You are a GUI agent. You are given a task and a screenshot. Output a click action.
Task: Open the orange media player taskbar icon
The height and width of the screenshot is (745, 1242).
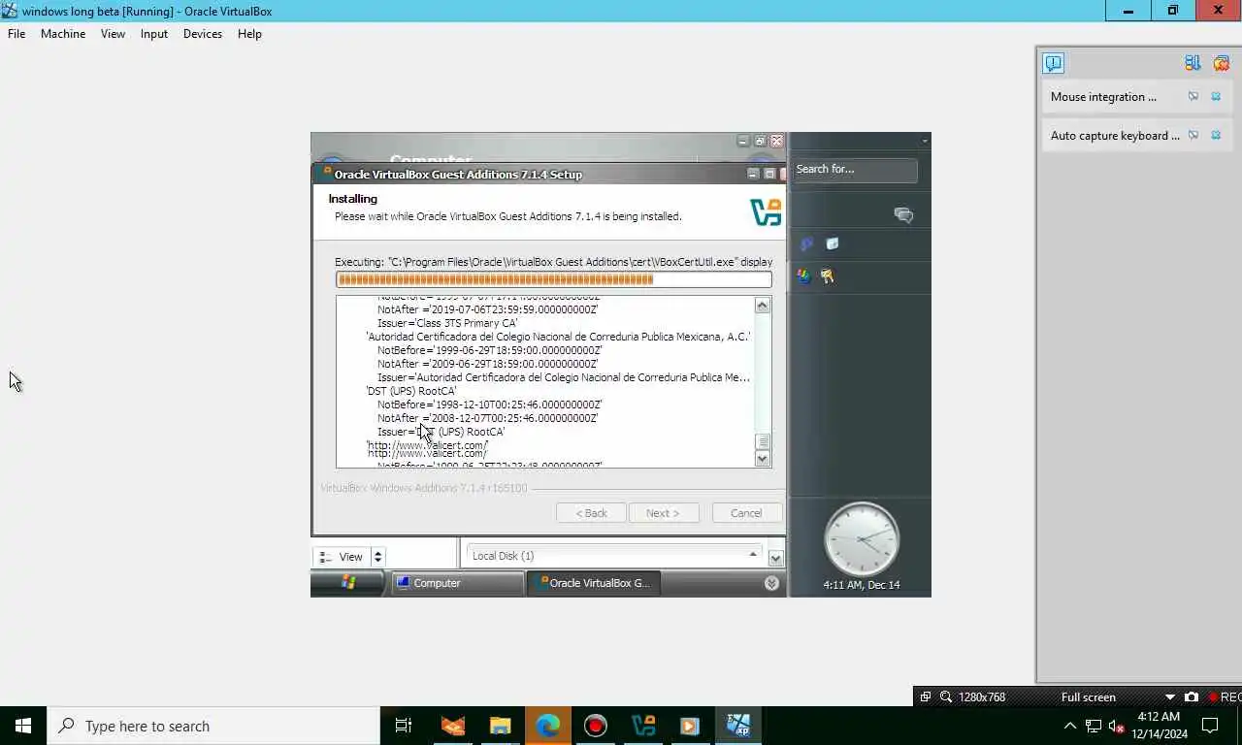point(690,726)
